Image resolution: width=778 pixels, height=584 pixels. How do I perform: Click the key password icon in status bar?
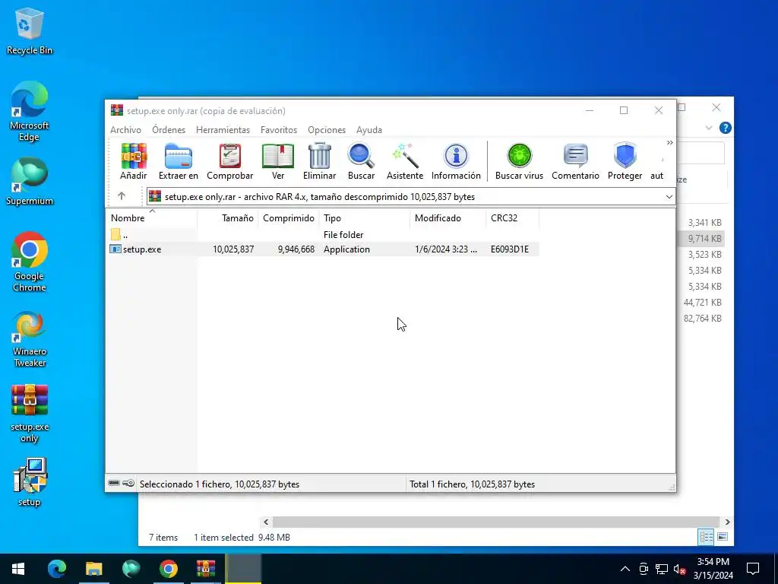click(128, 483)
